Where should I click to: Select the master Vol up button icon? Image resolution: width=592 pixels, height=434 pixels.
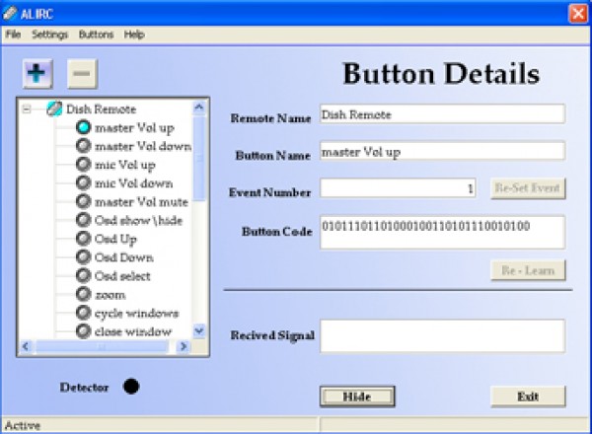[x=84, y=128]
